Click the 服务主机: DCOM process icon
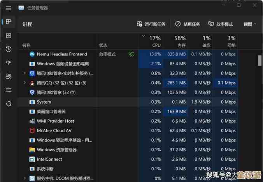Image resolution: width=263 pixels, height=182 pixels. [32, 179]
